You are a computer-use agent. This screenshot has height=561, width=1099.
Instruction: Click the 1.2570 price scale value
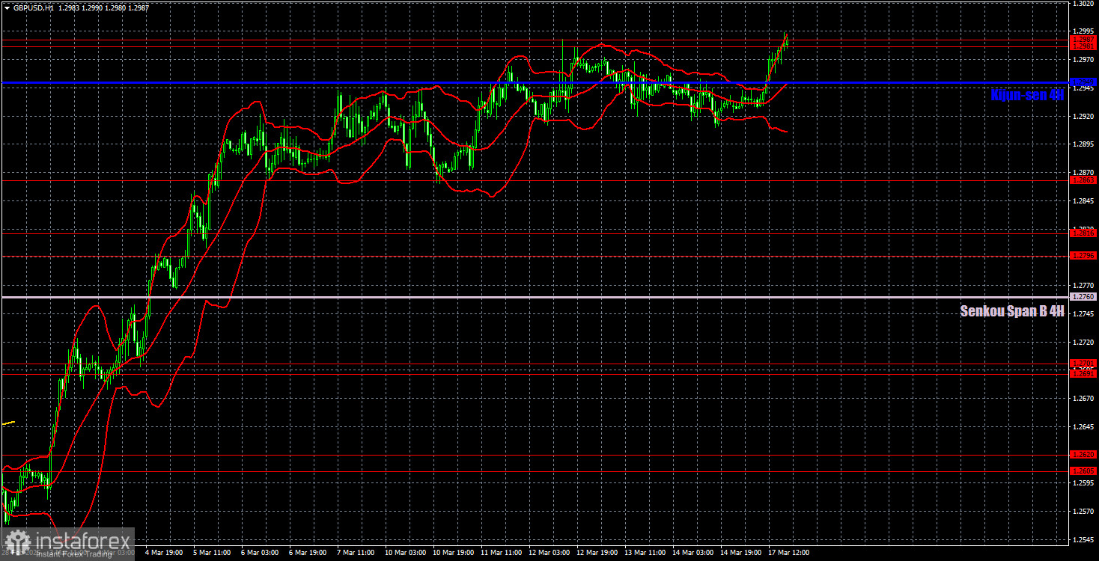tap(1083, 512)
